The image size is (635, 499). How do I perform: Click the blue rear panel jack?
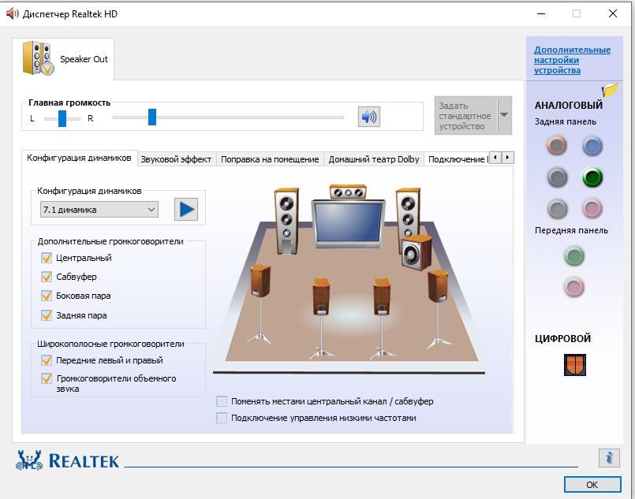click(592, 146)
